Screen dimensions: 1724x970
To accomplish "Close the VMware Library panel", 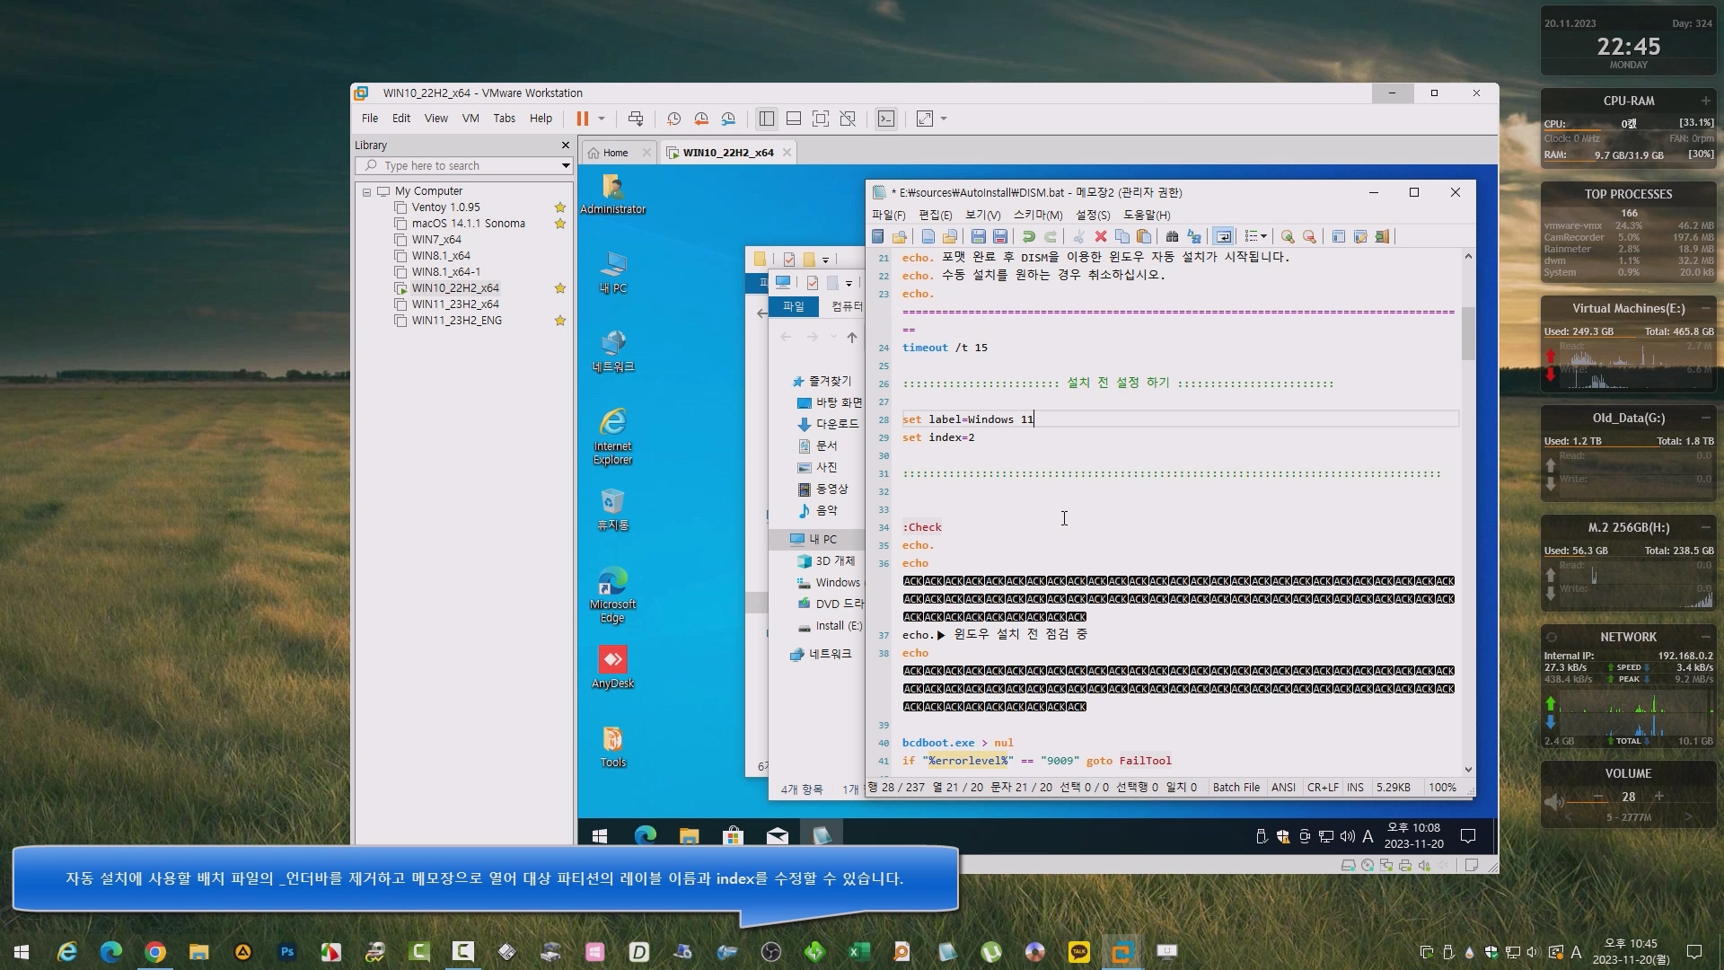I will coord(565,145).
